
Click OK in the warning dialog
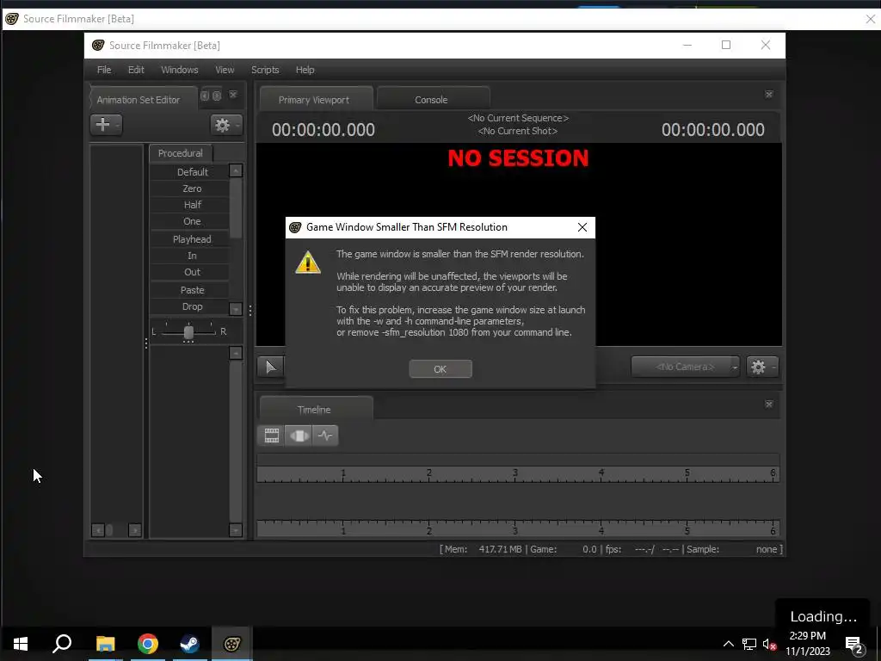point(440,368)
